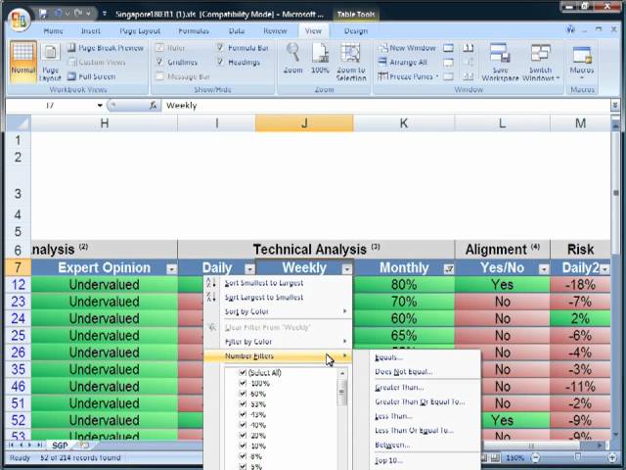The image size is (626, 470).
Task: Click Insert Function fx button
Action: tap(153, 105)
